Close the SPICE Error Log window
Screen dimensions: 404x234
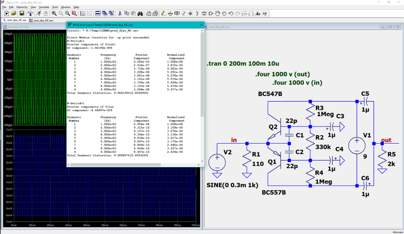tap(201, 25)
